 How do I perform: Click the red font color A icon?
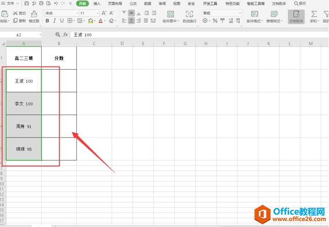(x=101, y=21)
